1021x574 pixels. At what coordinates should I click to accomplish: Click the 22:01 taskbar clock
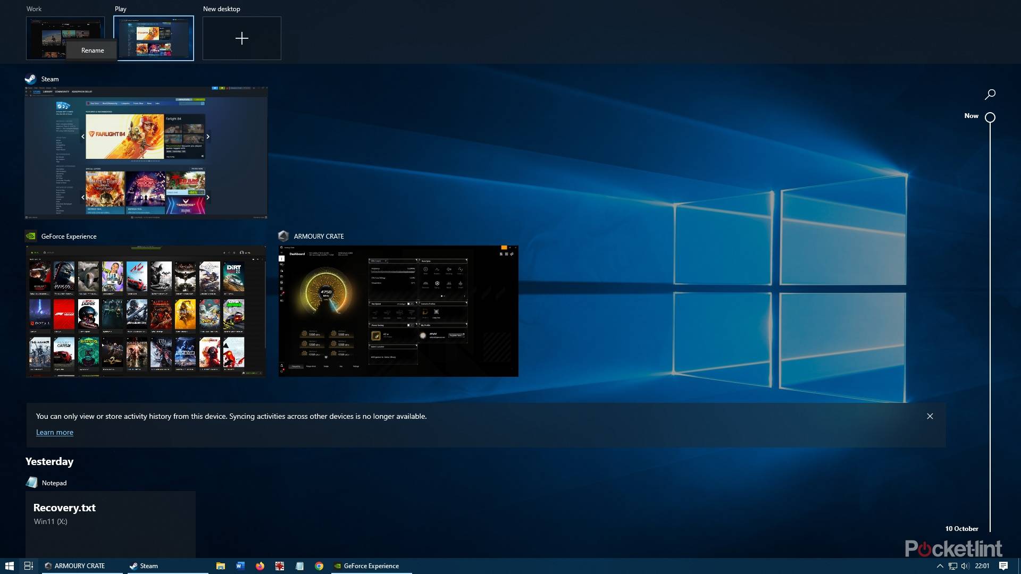click(x=982, y=565)
